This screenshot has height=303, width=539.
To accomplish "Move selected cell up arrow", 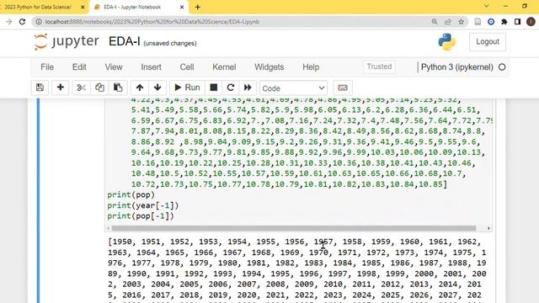I will [x=140, y=88].
